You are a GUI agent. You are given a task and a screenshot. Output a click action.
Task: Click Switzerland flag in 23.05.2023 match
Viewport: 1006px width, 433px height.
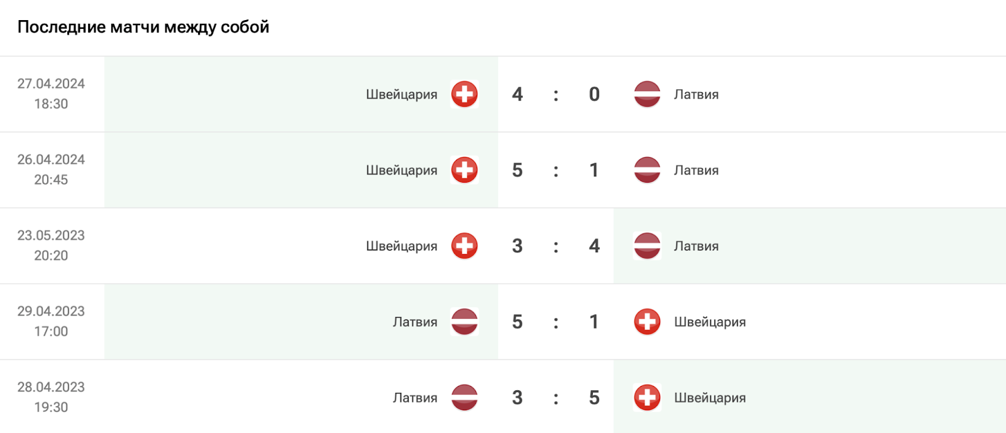(x=465, y=246)
